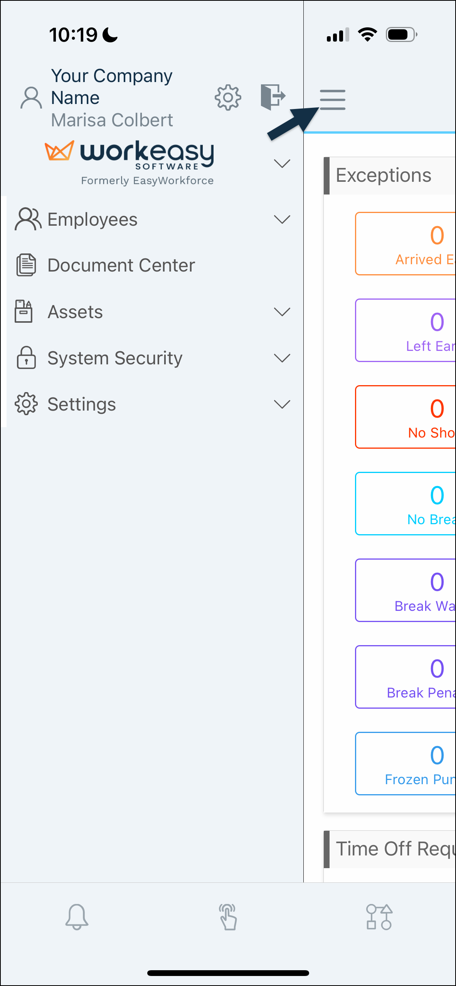Tap the user profile avatar icon
The image size is (456, 986).
point(31,98)
